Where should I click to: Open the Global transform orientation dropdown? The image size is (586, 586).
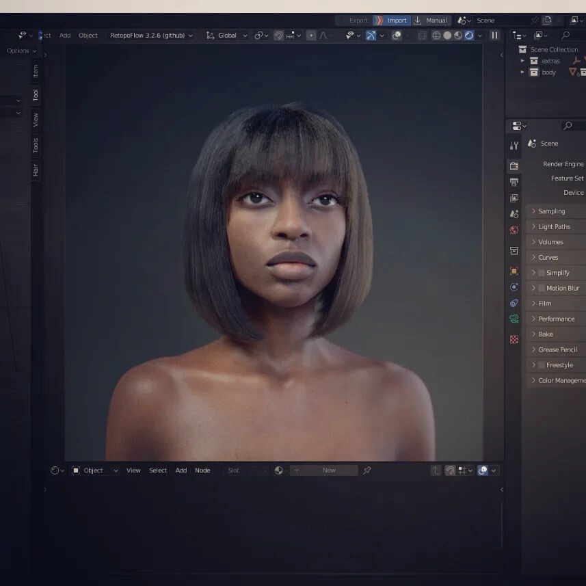click(227, 36)
